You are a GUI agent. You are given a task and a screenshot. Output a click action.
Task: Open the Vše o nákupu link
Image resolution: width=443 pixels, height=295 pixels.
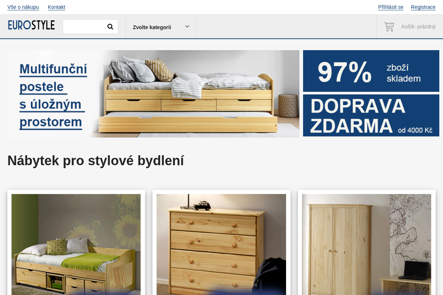pos(23,7)
